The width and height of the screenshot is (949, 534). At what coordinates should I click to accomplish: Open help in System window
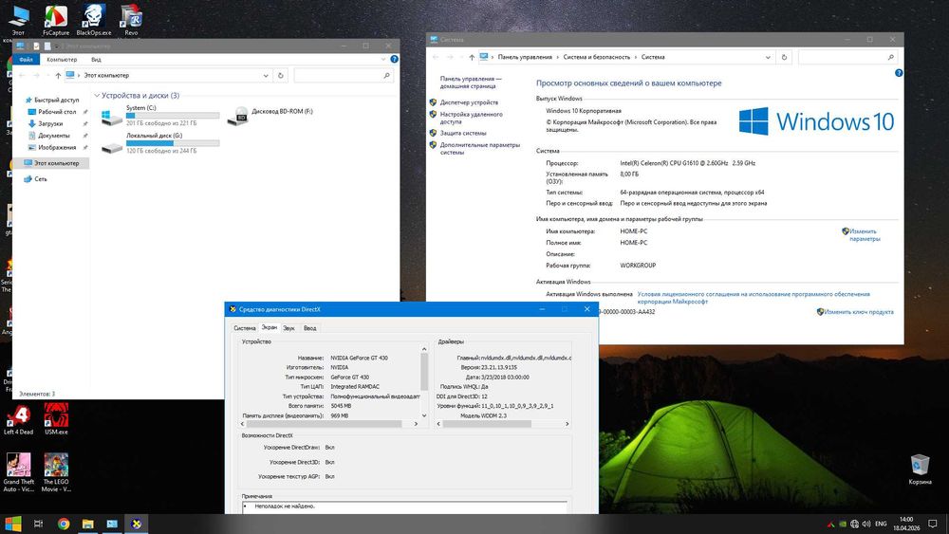coord(899,73)
